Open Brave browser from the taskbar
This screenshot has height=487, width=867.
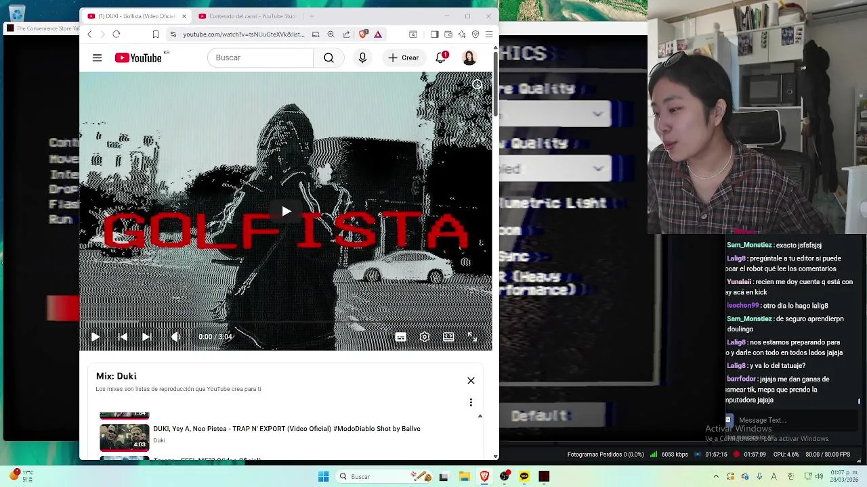click(484, 477)
